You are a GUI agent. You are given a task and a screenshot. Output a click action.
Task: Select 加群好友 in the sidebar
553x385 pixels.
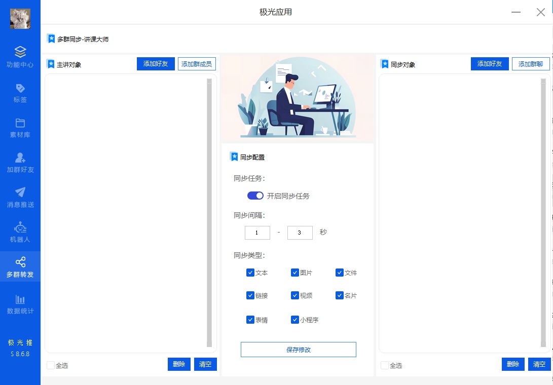pos(20,163)
